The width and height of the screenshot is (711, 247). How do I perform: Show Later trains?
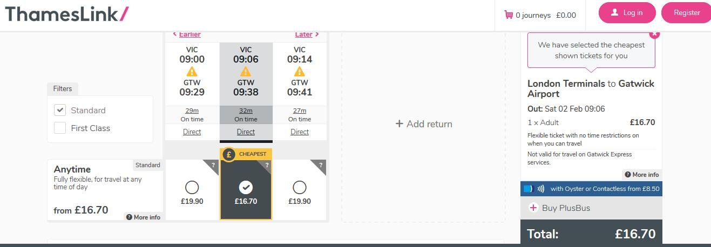[307, 35]
